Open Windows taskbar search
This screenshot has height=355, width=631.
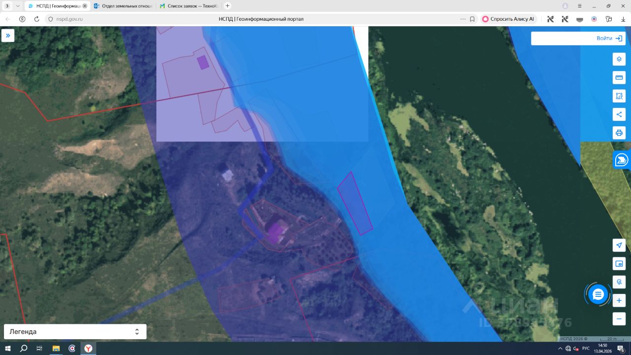24,349
